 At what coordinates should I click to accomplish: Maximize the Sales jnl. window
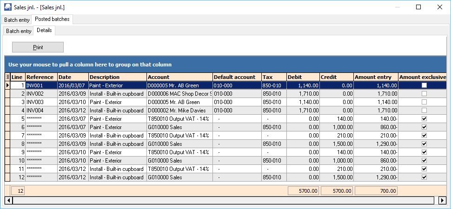coord(418,7)
